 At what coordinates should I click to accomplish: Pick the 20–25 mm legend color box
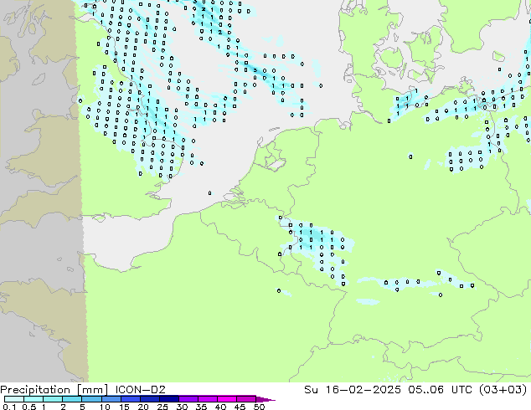[x=149, y=399]
